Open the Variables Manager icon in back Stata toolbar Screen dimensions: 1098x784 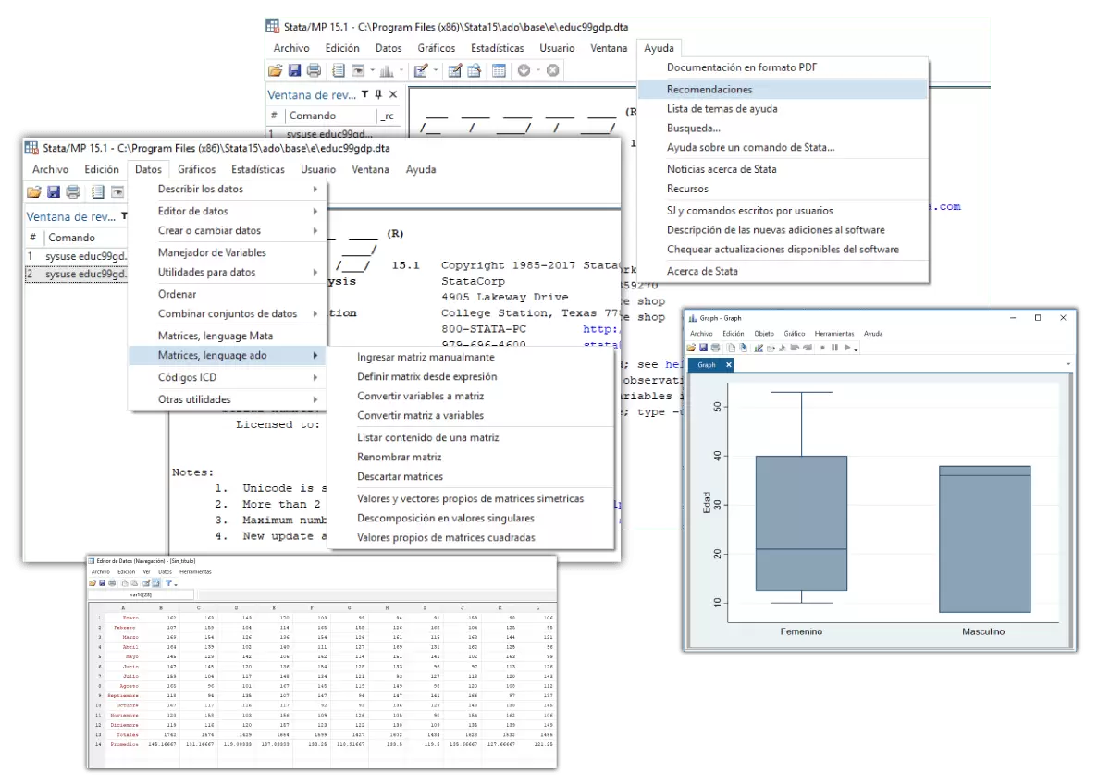(499, 70)
